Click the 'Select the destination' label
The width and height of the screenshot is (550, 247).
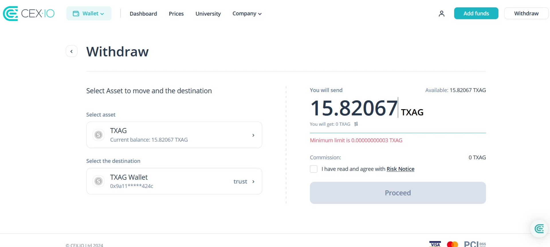113,161
